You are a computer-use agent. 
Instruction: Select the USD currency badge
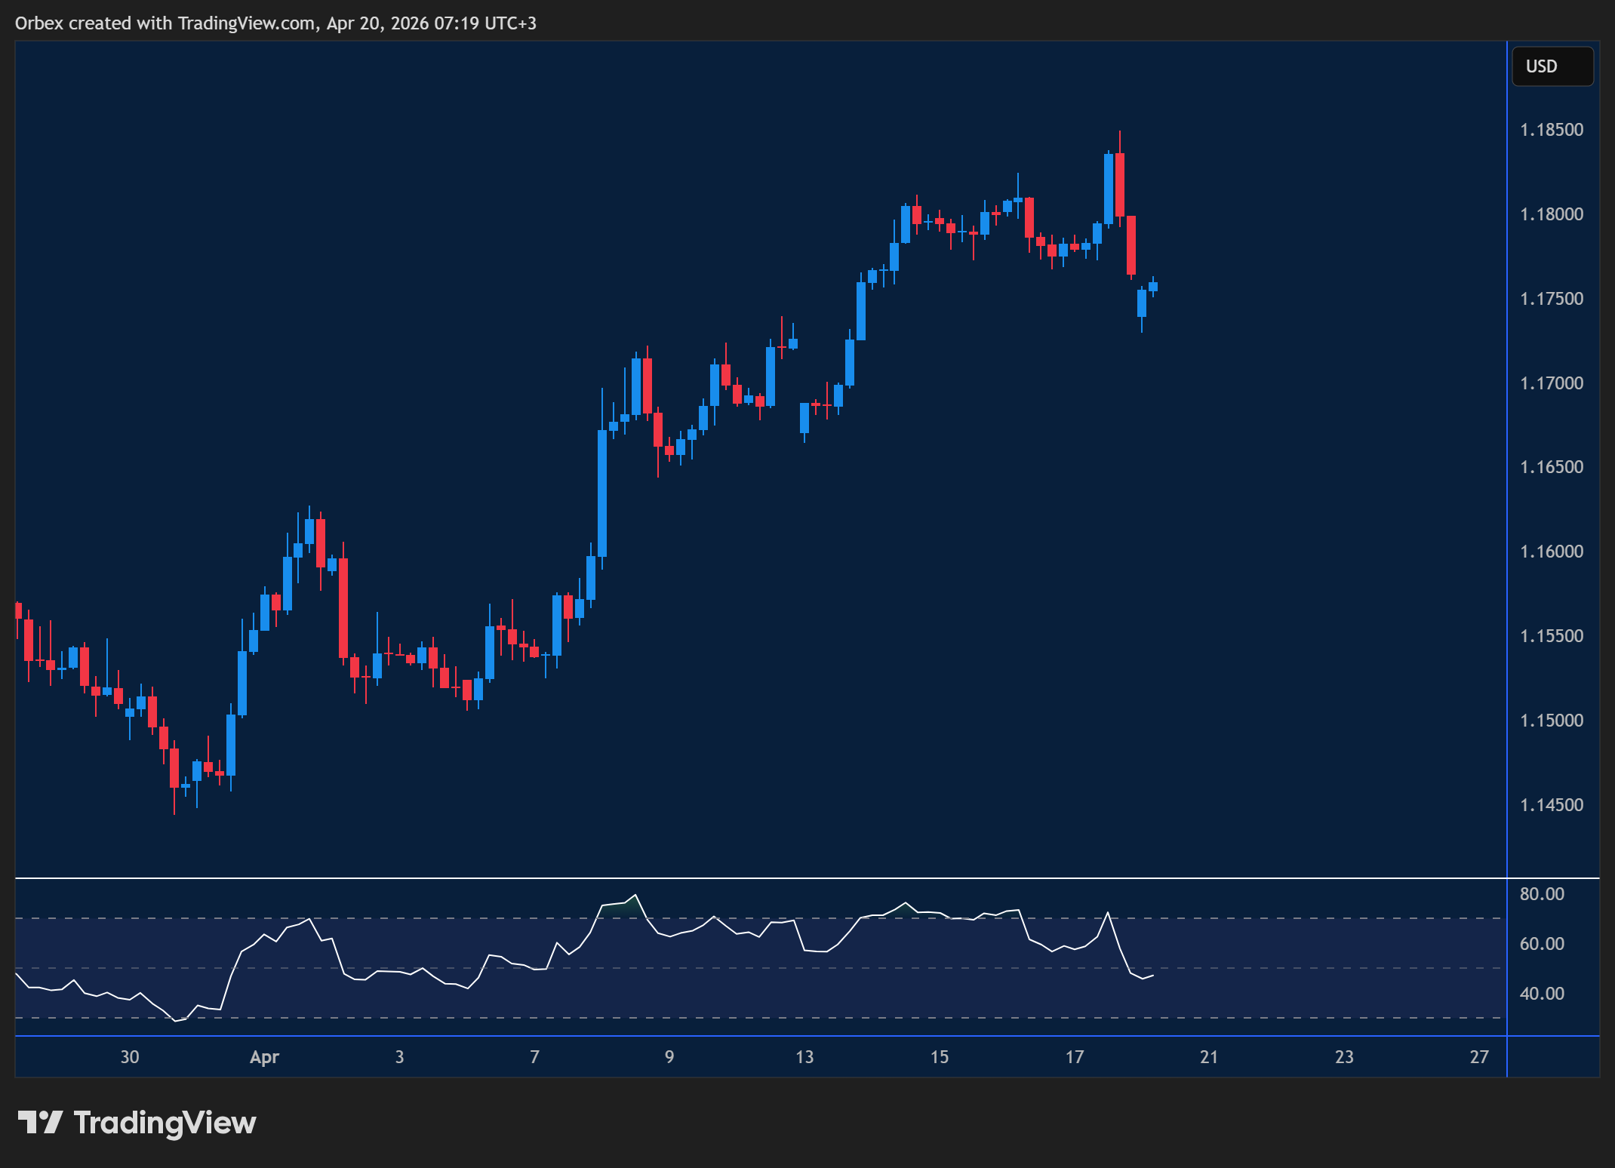point(1552,66)
